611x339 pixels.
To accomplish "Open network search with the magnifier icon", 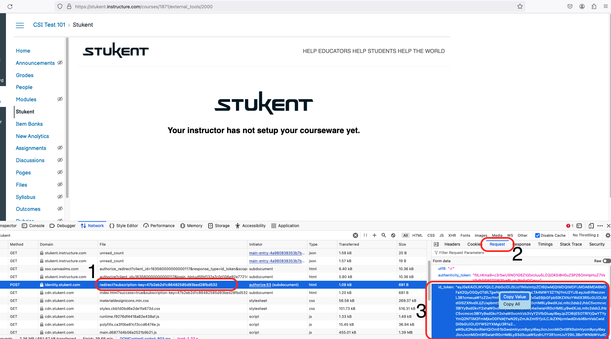I will pyautogui.click(x=384, y=235).
